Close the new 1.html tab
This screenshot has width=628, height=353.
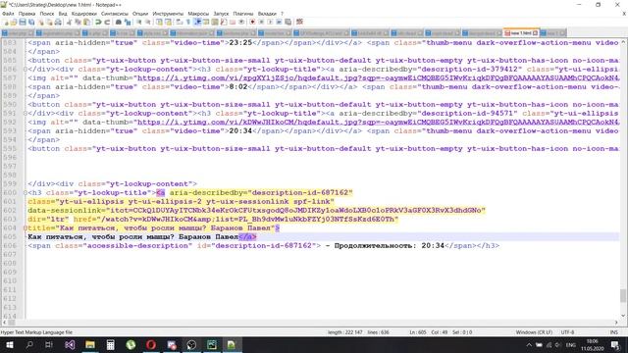click(535, 32)
